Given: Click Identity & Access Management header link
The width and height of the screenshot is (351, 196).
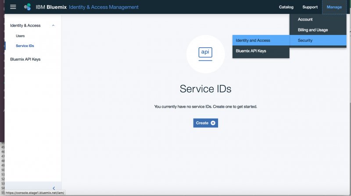Looking at the screenshot, I should [x=104, y=7].
